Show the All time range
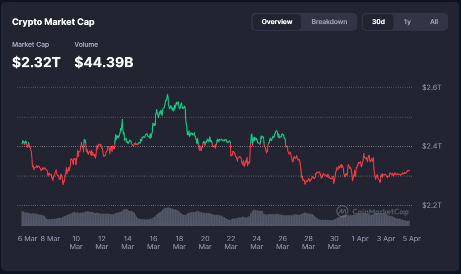This screenshot has height=274, width=461. click(434, 22)
